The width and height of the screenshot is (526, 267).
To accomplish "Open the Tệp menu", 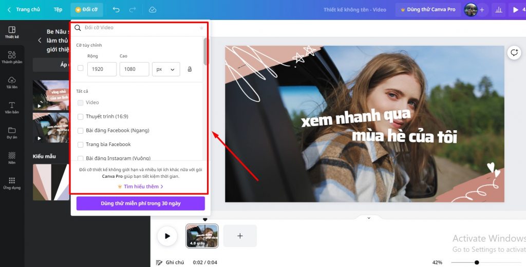I will [58, 10].
